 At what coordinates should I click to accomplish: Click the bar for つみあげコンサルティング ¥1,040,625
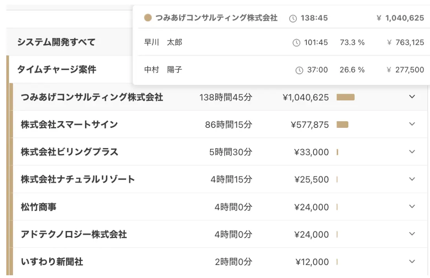click(x=346, y=97)
